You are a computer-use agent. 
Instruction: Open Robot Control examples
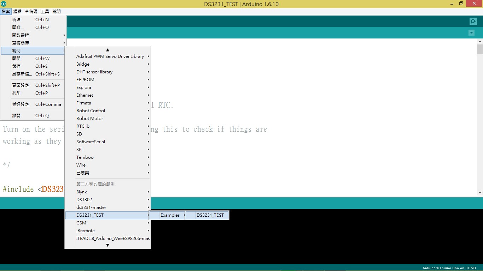108,111
